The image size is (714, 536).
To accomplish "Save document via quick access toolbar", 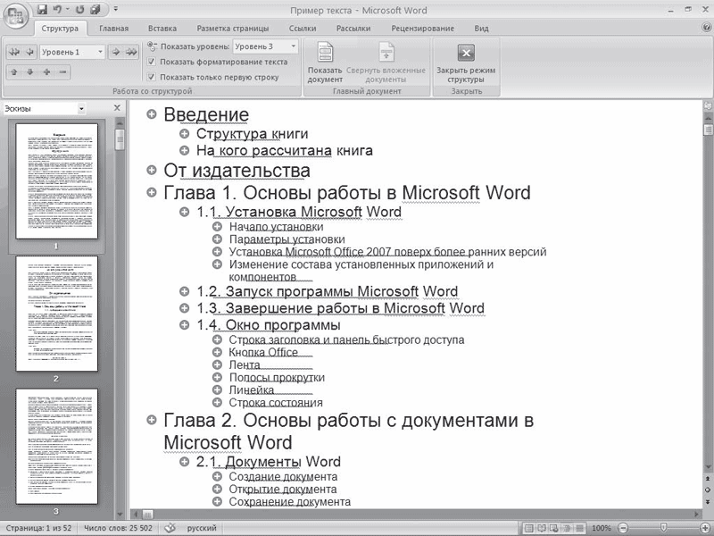I will click(x=42, y=9).
